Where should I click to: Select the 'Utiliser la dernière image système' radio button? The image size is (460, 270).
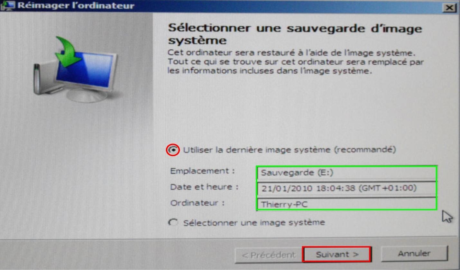point(173,150)
